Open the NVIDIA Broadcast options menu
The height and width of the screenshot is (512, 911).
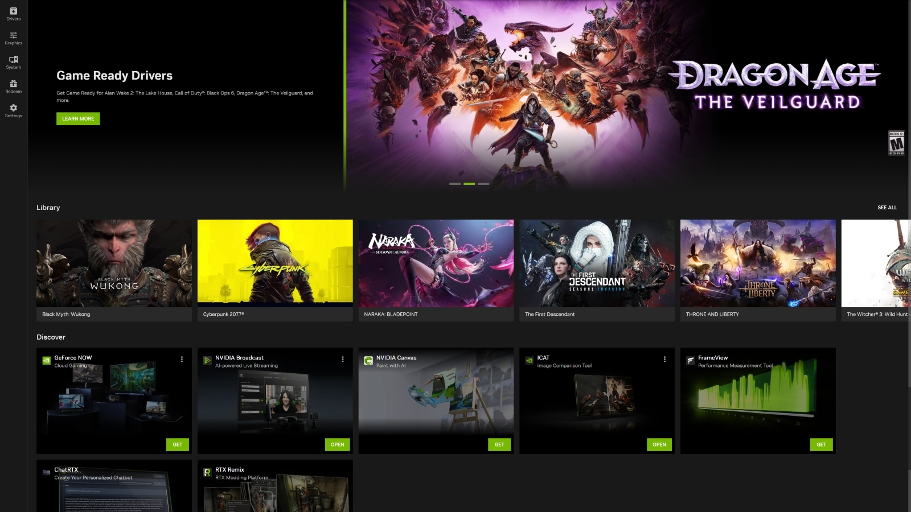[x=343, y=358]
